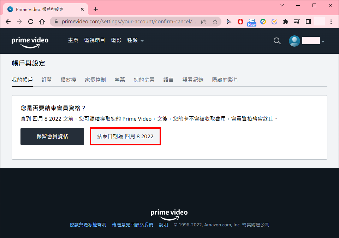Open the puzzle-piece extensions menu
The image size is (339, 238).
(x=286, y=22)
